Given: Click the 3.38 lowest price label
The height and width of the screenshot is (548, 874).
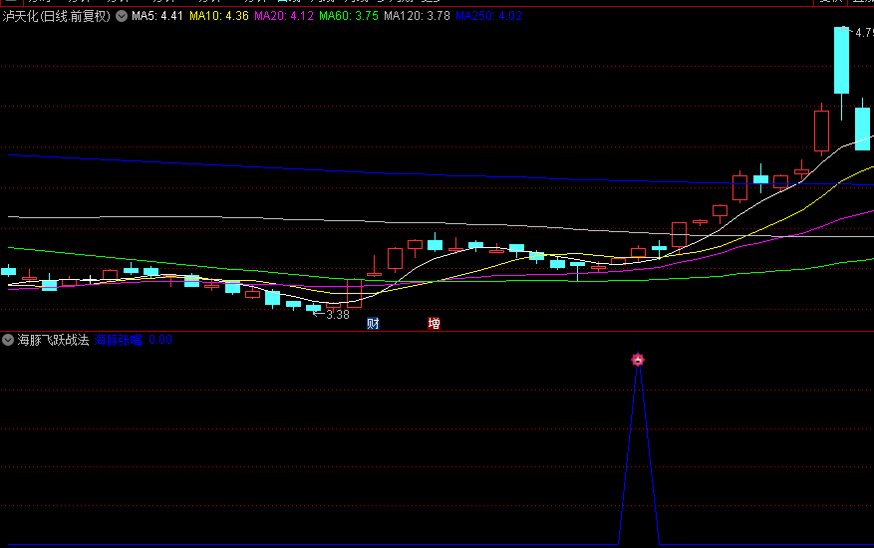Looking at the screenshot, I should (x=337, y=315).
